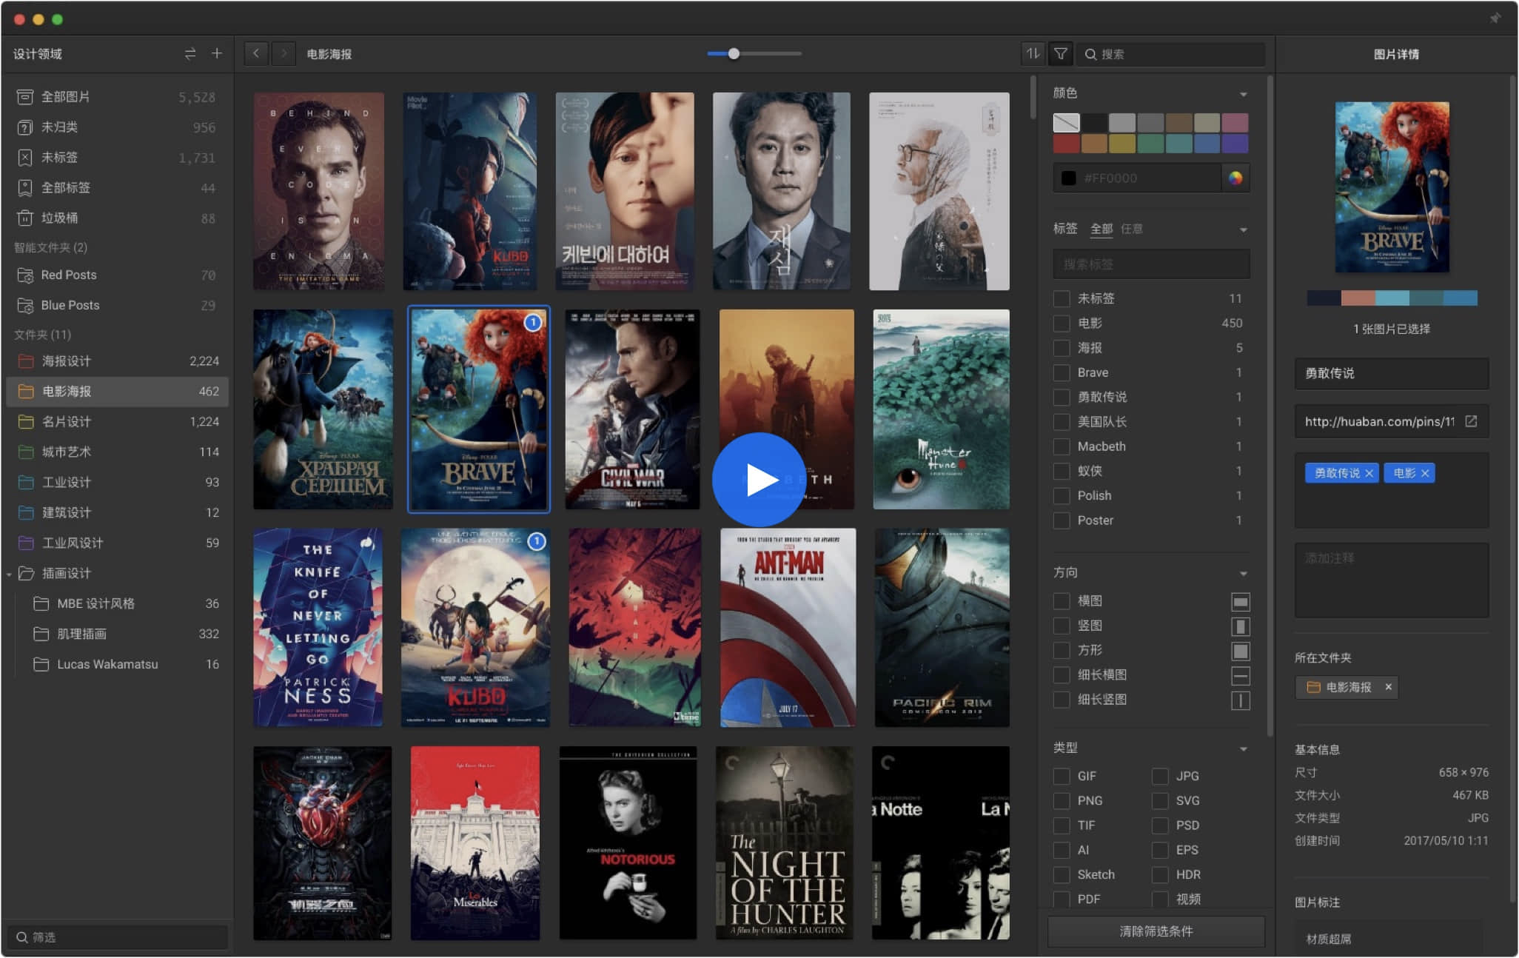Go back with the left arrow
Image resolution: width=1519 pixels, height=958 pixels.
coord(256,53)
